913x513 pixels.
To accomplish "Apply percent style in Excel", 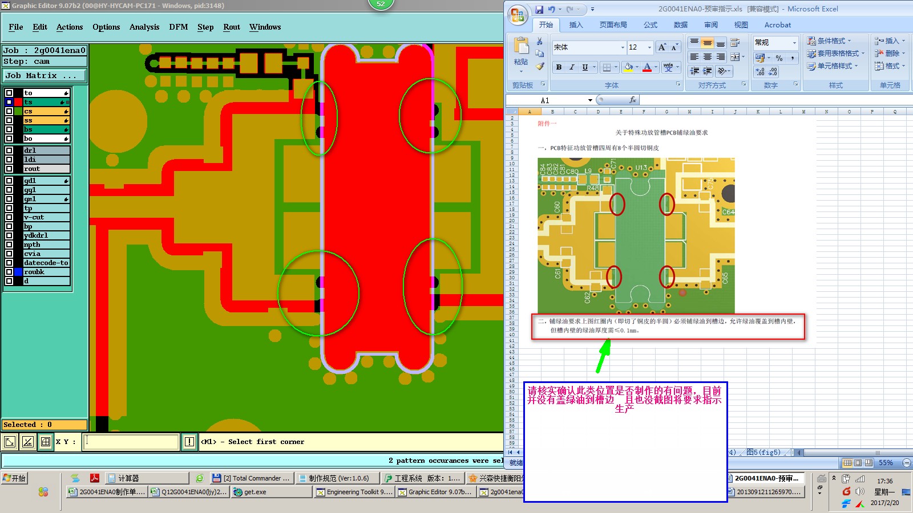I will 779,58.
